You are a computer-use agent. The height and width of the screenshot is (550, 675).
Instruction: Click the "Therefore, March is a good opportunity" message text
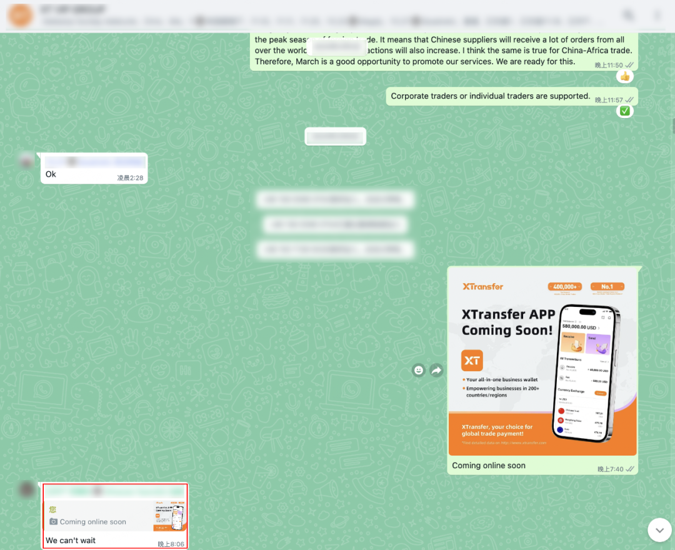tap(415, 61)
